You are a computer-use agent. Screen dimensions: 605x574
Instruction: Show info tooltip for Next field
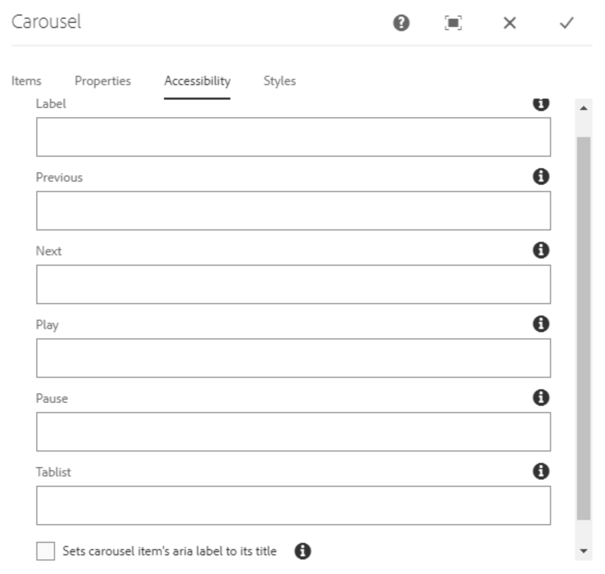[x=541, y=250]
